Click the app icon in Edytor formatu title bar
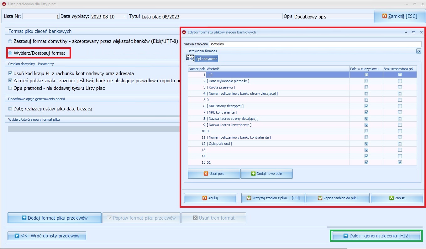This screenshot has width=426, height=249. pyautogui.click(x=184, y=32)
